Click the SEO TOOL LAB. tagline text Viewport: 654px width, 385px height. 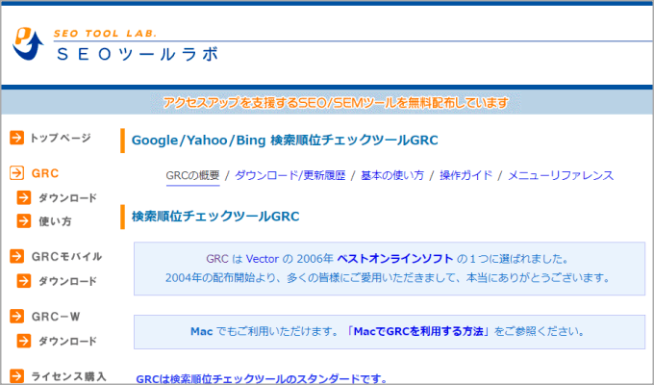tap(105, 34)
